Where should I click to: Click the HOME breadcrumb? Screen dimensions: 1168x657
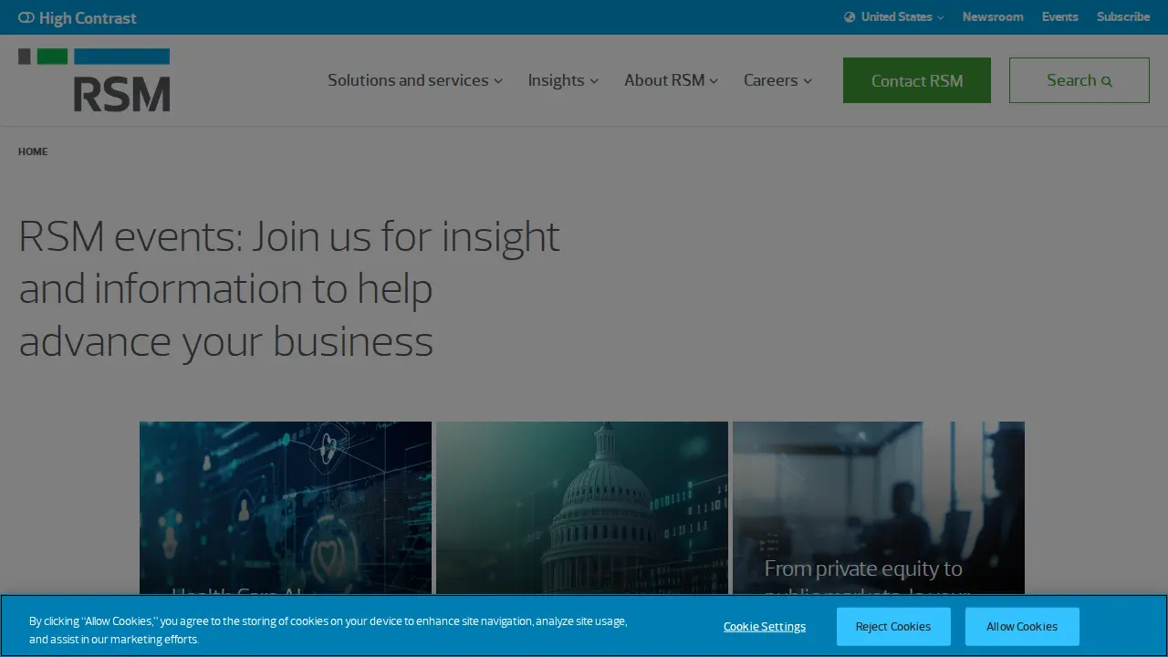coord(33,151)
